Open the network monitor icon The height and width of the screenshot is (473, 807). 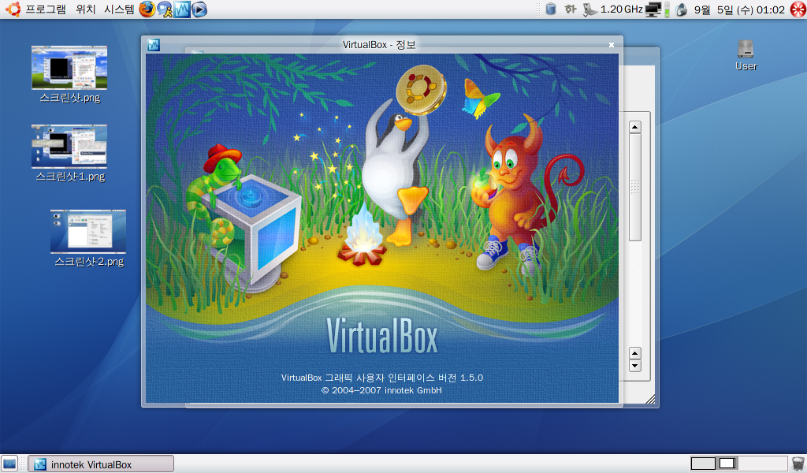(x=653, y=9)
